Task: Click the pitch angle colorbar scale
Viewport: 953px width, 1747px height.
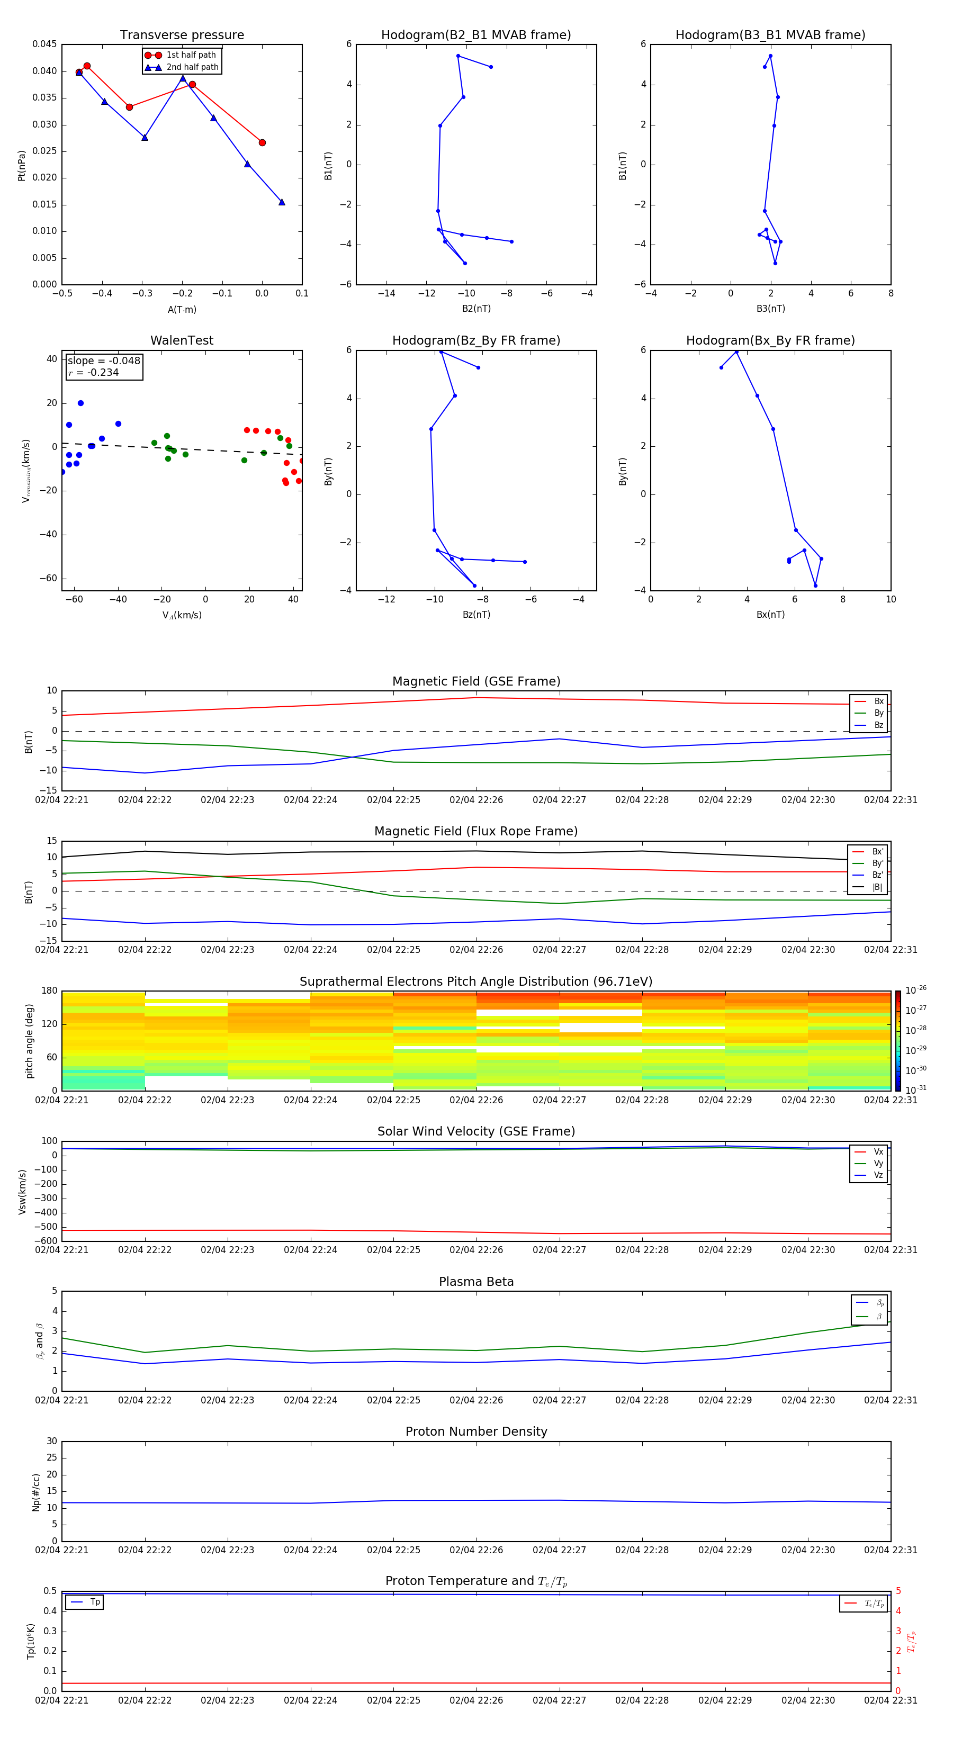Action: tap(898, 1041)
